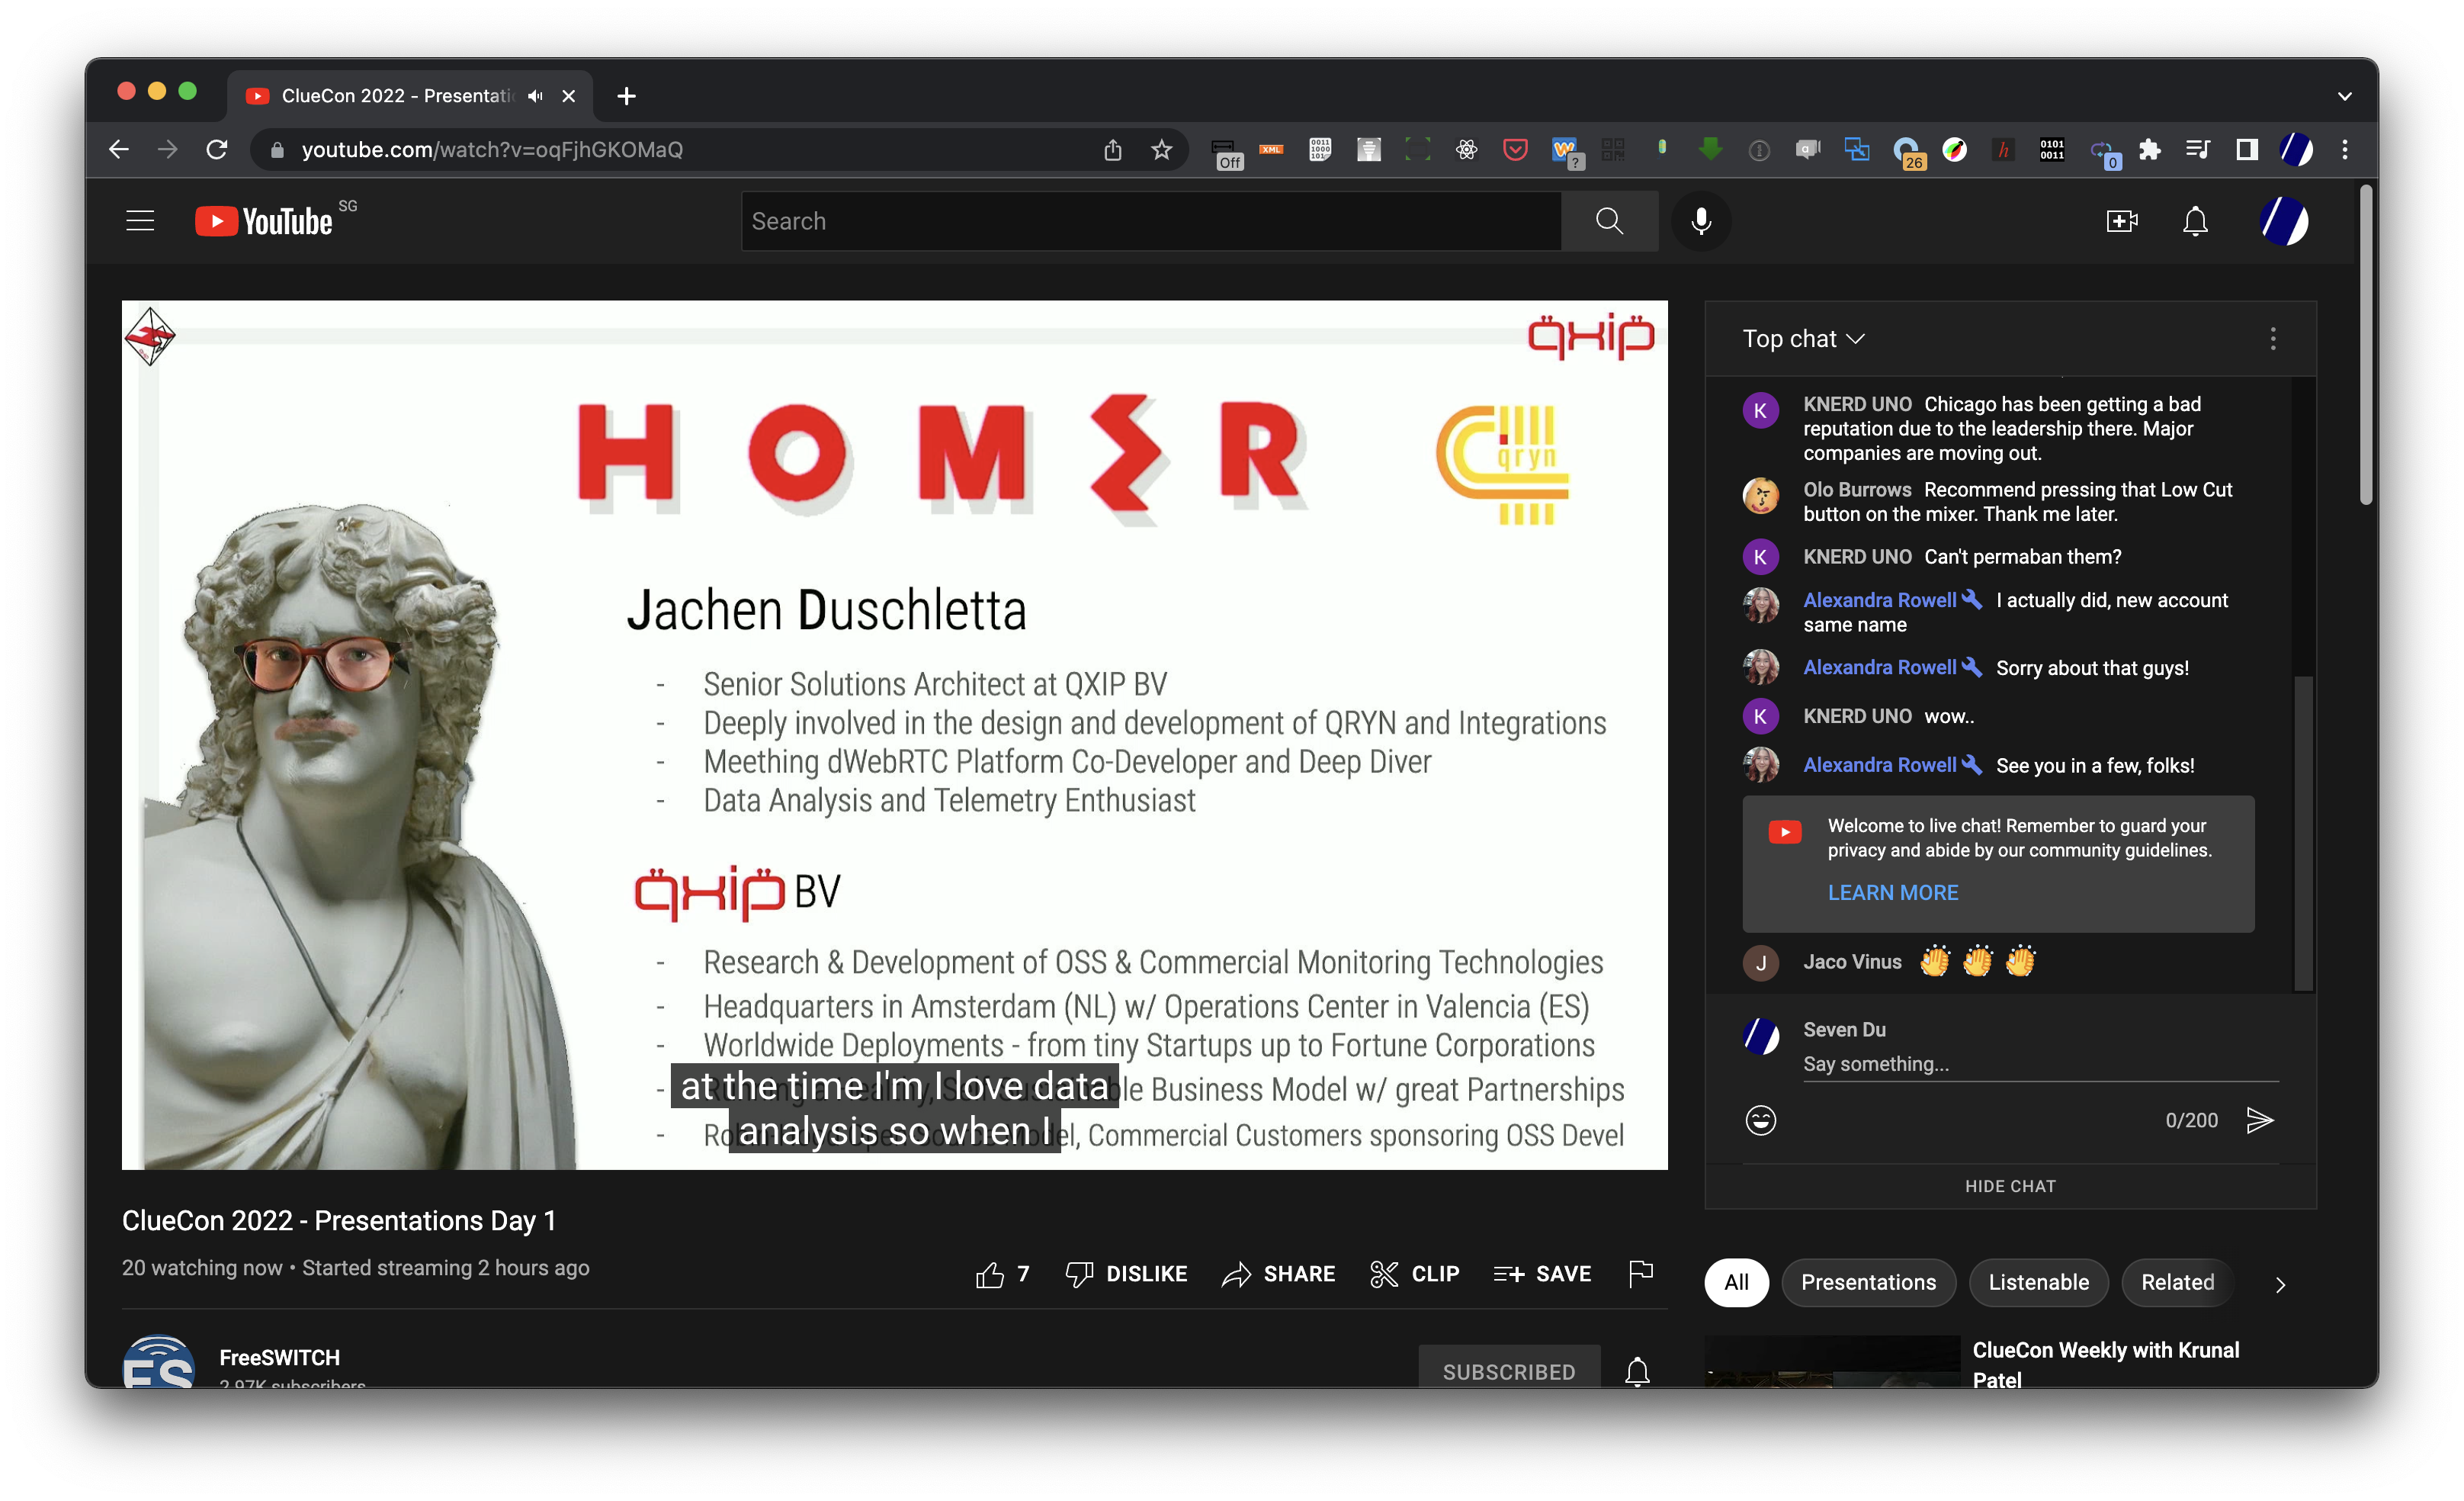Image resolution: width=2464 pixels, height=1501 pixels.
Task: Click the video player to pause
Action: pyautogui.click(x=894, y=734)
